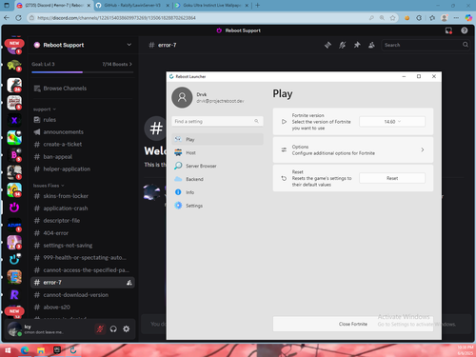476x357 pixels.
Task: Open Discord user settings gear
Action: pos(127,329)
